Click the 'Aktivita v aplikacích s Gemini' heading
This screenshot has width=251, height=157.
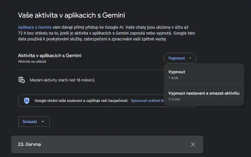[x=49, y=56]
